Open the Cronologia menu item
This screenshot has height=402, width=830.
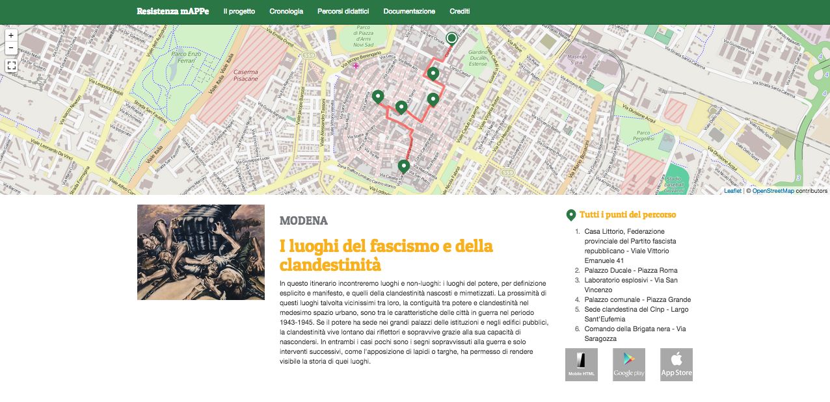[x=286, y=11]
